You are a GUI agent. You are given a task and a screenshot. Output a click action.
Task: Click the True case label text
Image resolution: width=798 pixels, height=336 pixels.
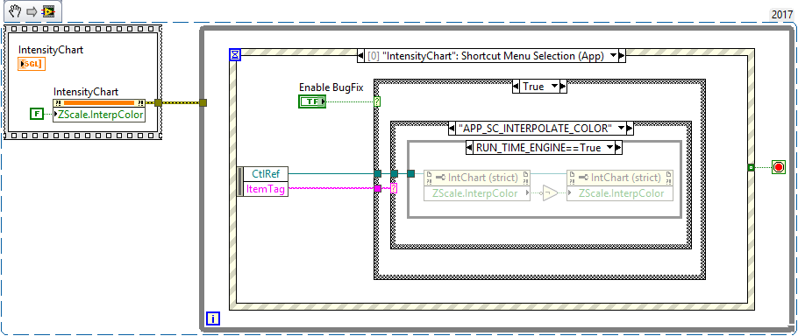[x=533, y=87]
